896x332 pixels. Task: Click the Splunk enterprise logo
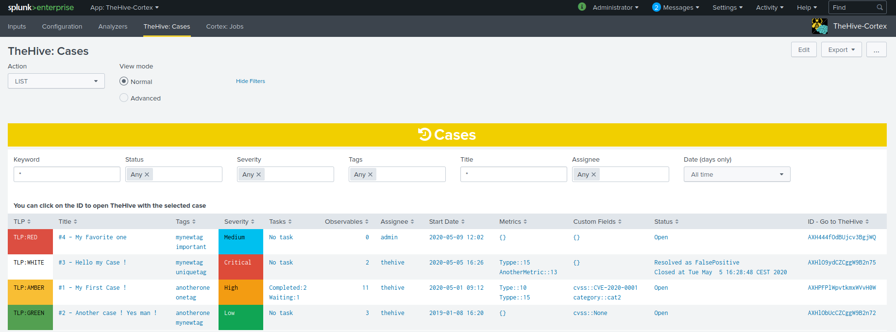[41, 7]
